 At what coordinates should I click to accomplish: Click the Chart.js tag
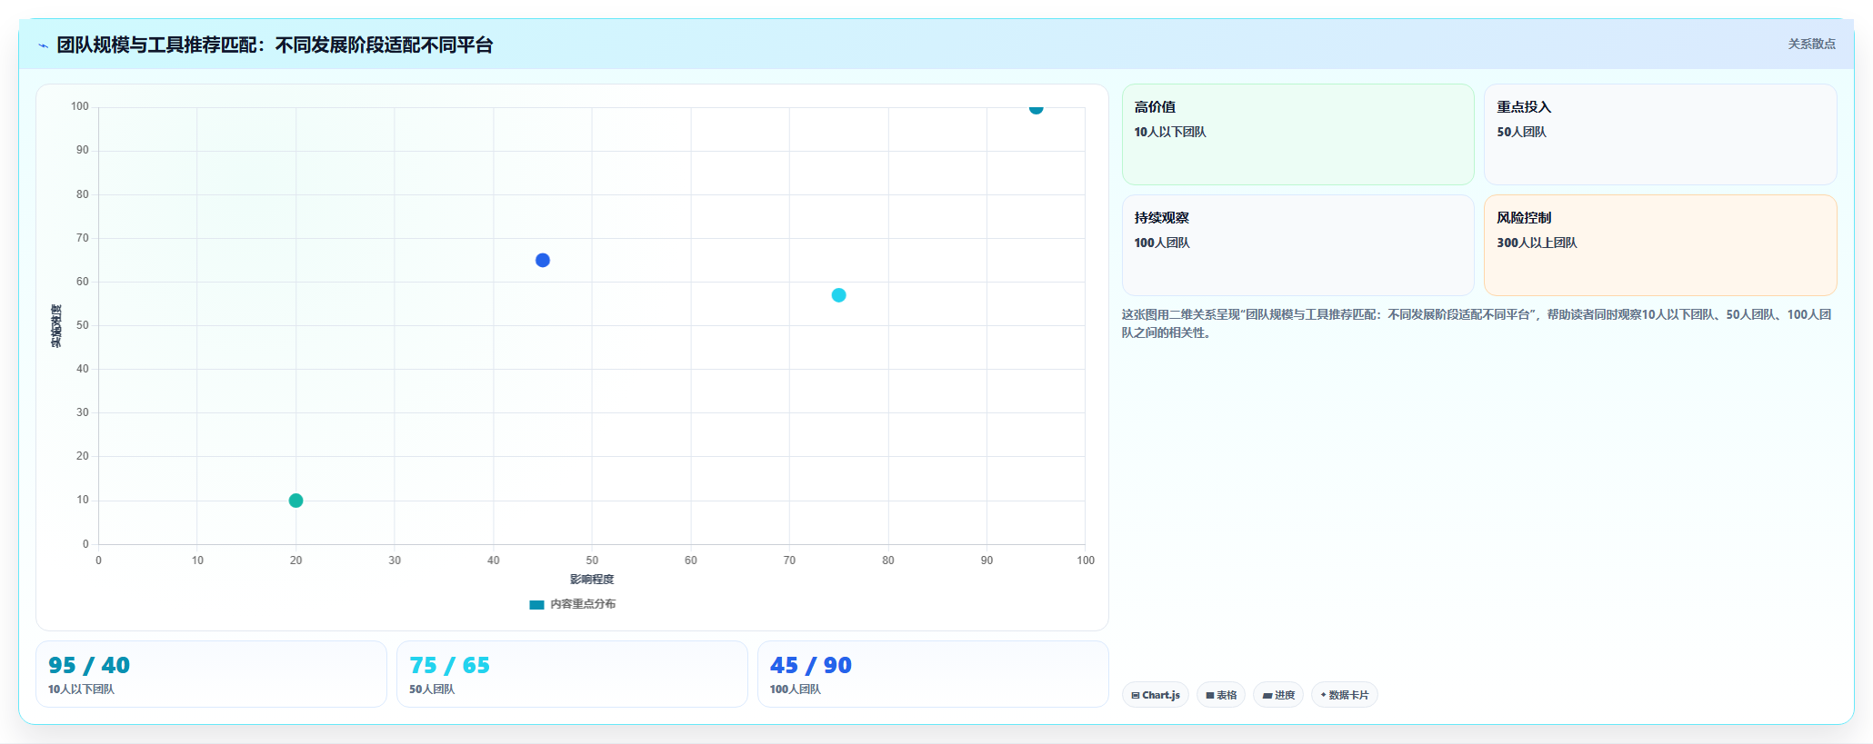[x=1156, y=695]
